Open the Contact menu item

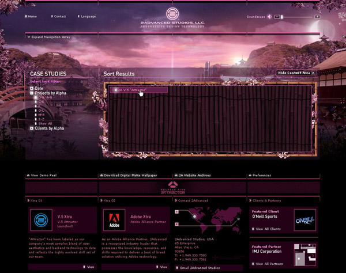[59, 16]
